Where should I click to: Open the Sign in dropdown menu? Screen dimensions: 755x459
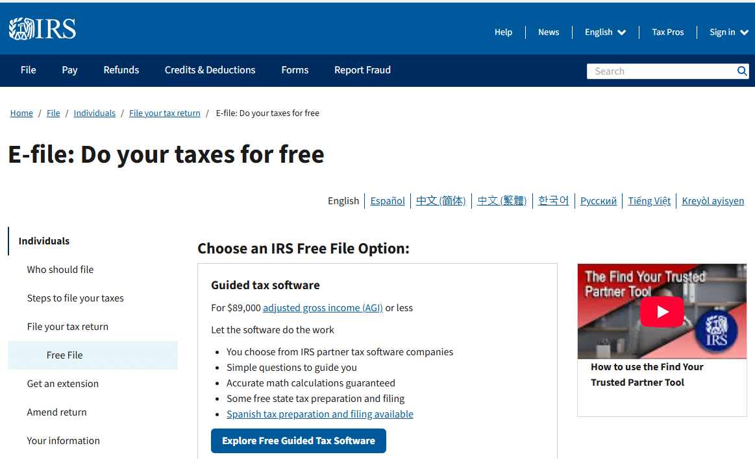point(728,32)
